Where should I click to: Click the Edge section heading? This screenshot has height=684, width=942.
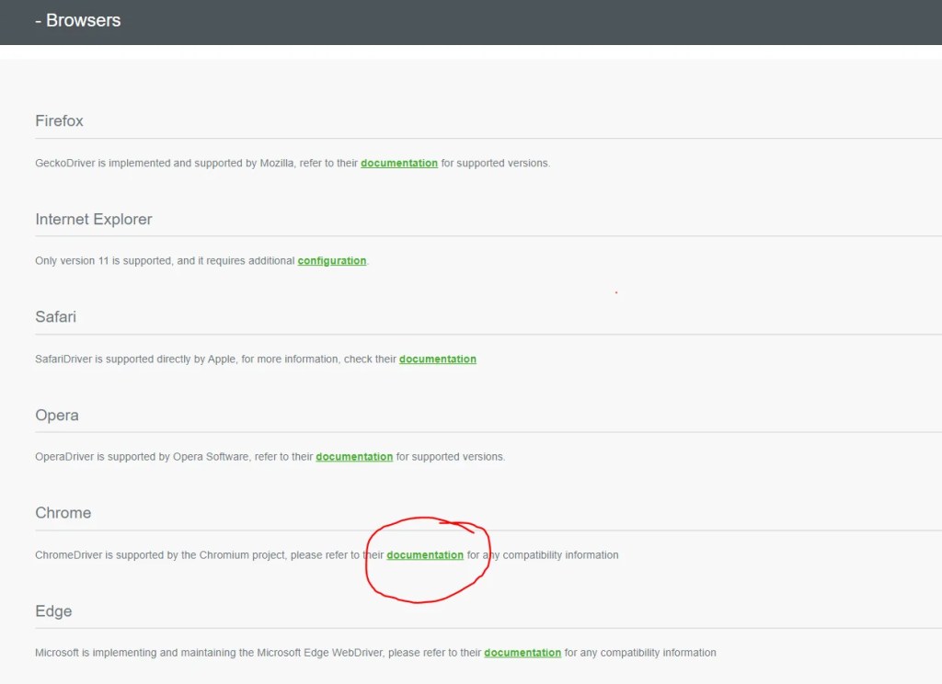[53, 610]
